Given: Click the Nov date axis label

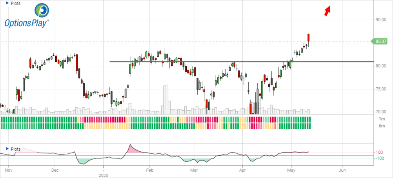Looking at the screenshot, I should [9, 170].
